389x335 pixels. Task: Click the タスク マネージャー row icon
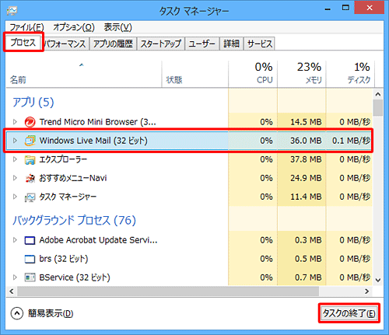pyautogui.click(x=30, y=197)
